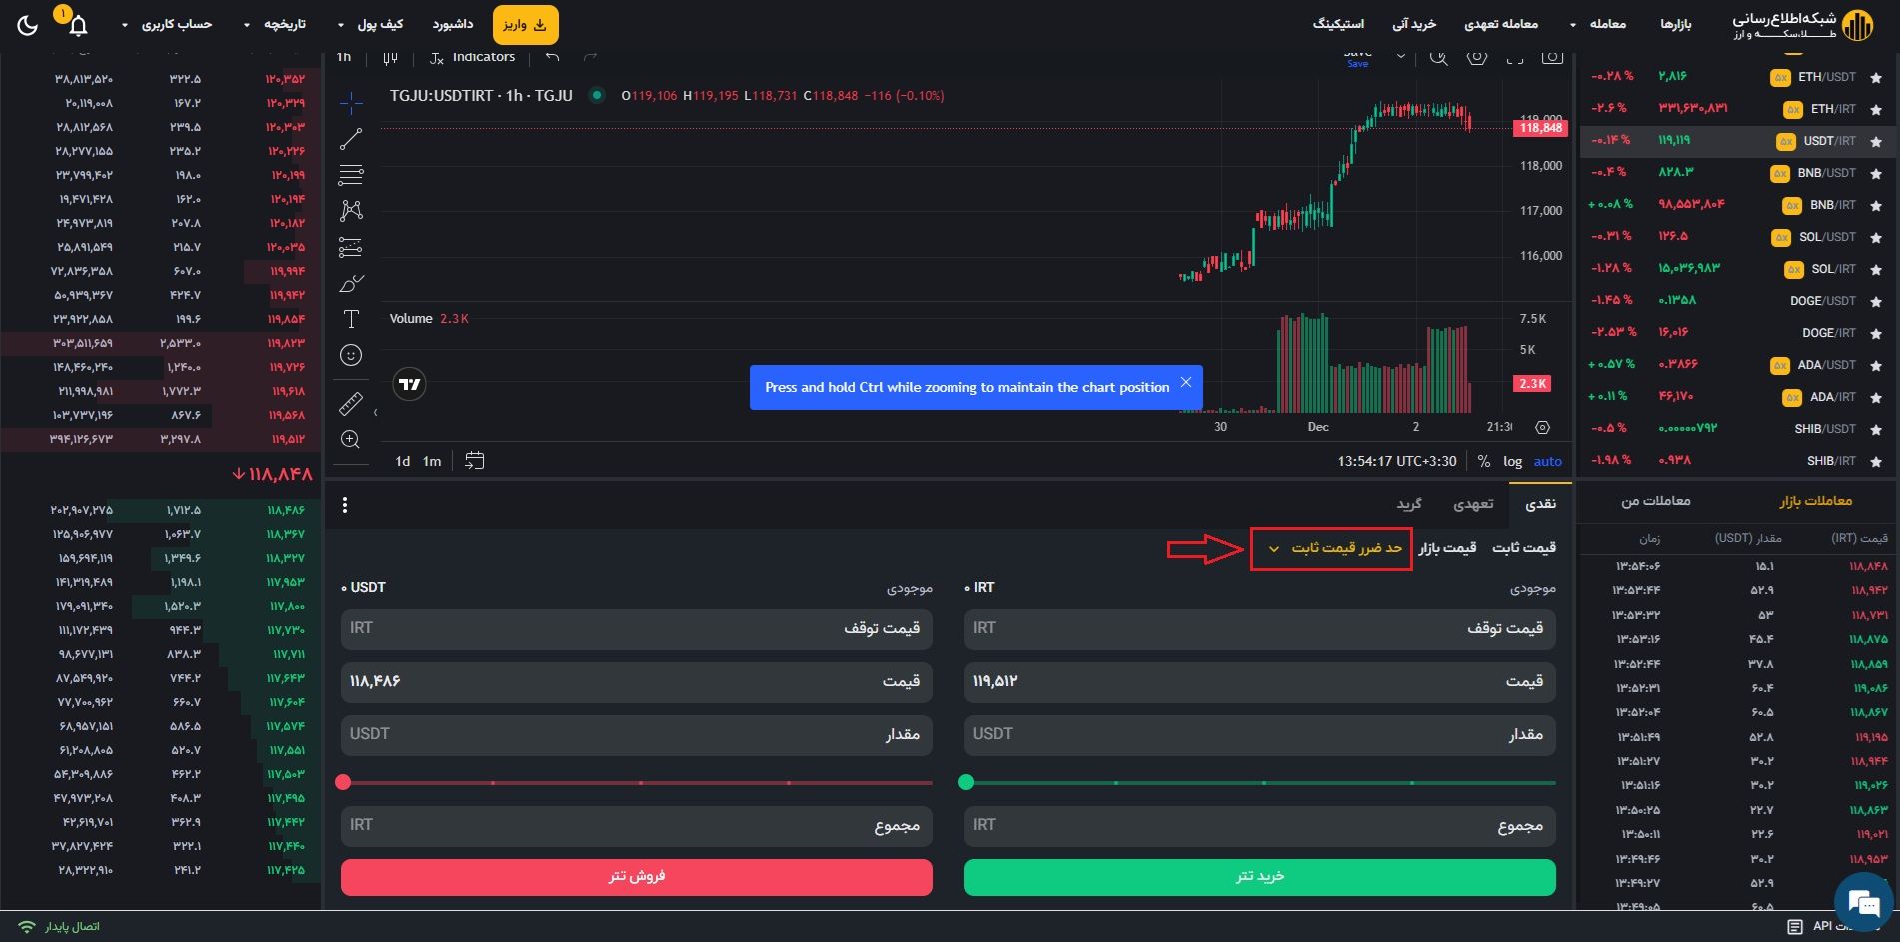
Task: Toggle log scale on chart
Action: pyautogui.click(x=1512, y=461)
